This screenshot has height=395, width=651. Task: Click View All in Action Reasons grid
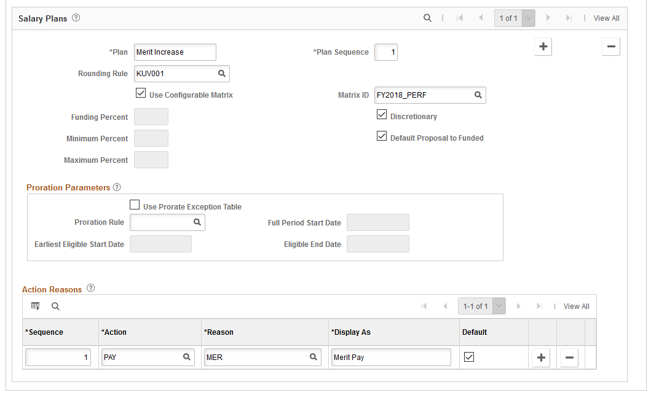(576, 306)
